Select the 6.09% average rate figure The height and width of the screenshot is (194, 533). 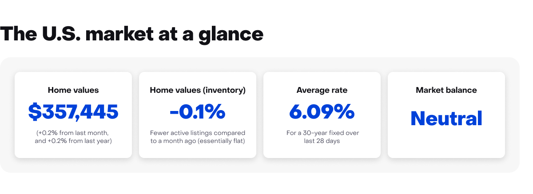[x=322, y=112]
